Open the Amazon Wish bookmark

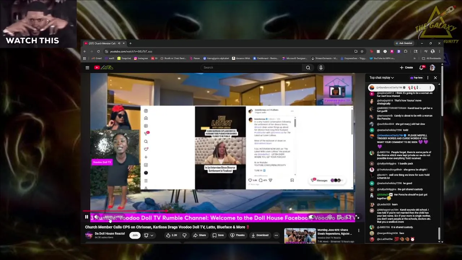(x=241, y=58)
